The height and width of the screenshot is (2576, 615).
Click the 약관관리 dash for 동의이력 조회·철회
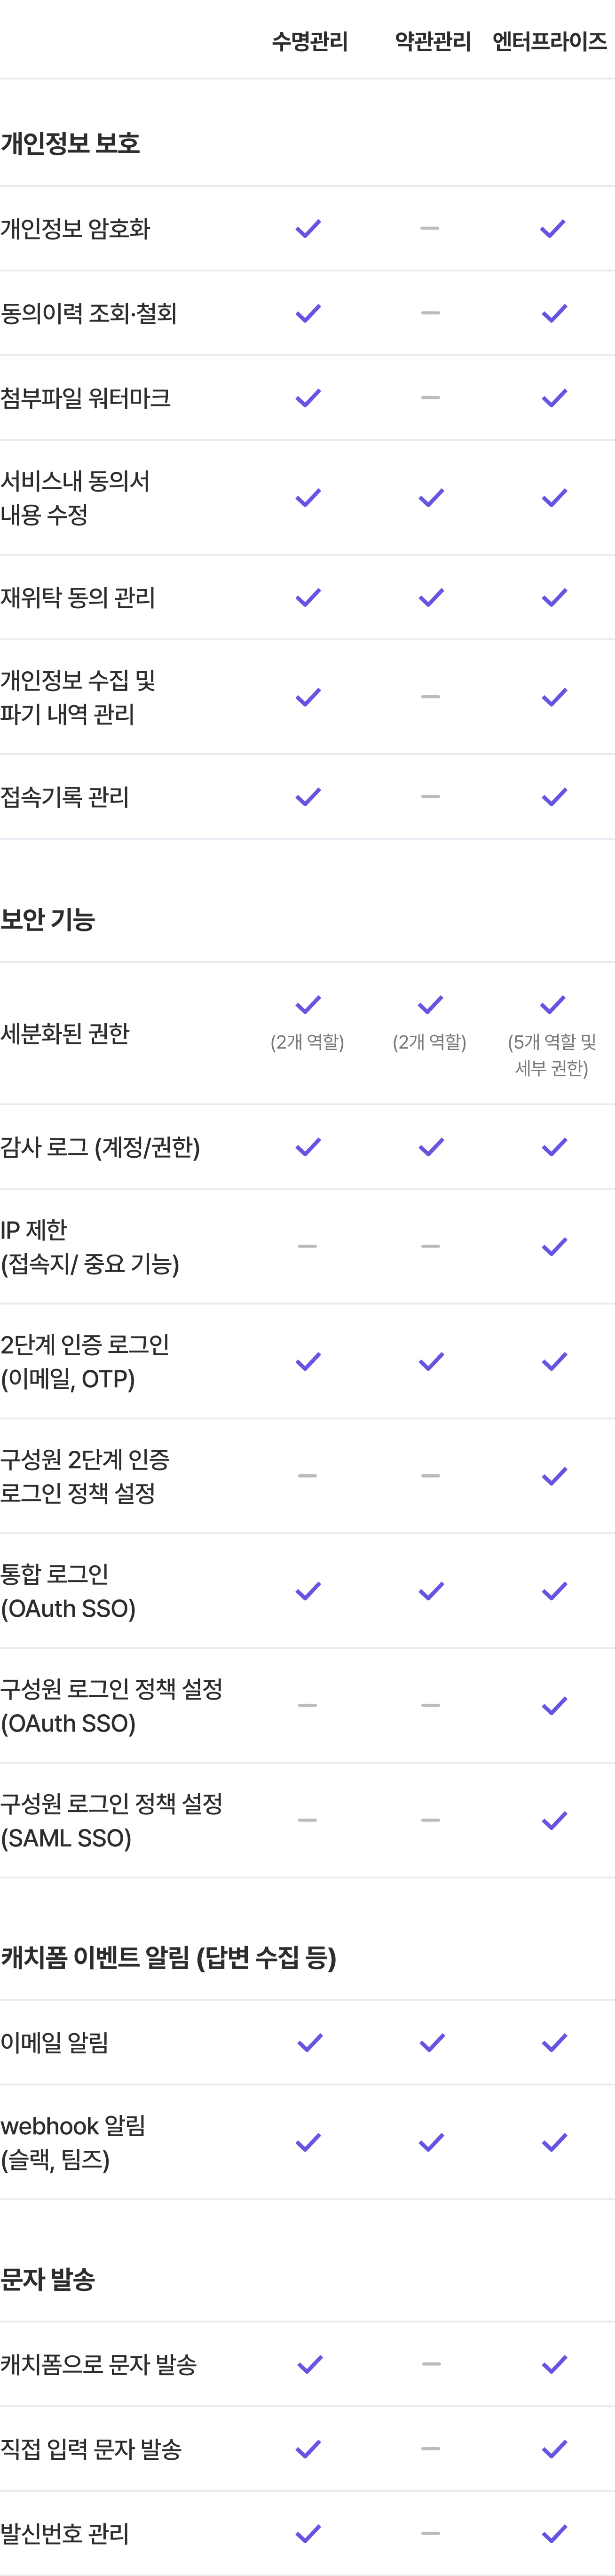pos(430,313)
